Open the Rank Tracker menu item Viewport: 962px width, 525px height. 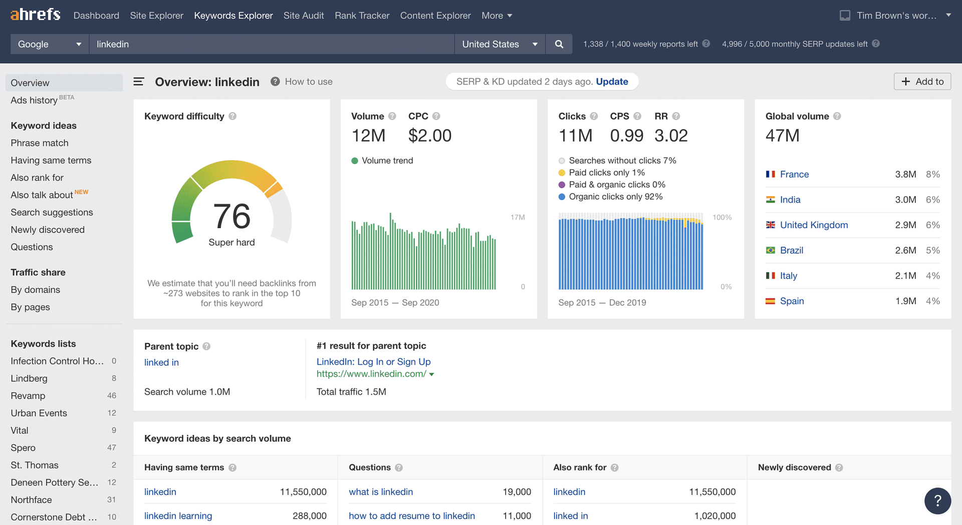(362, 15)
